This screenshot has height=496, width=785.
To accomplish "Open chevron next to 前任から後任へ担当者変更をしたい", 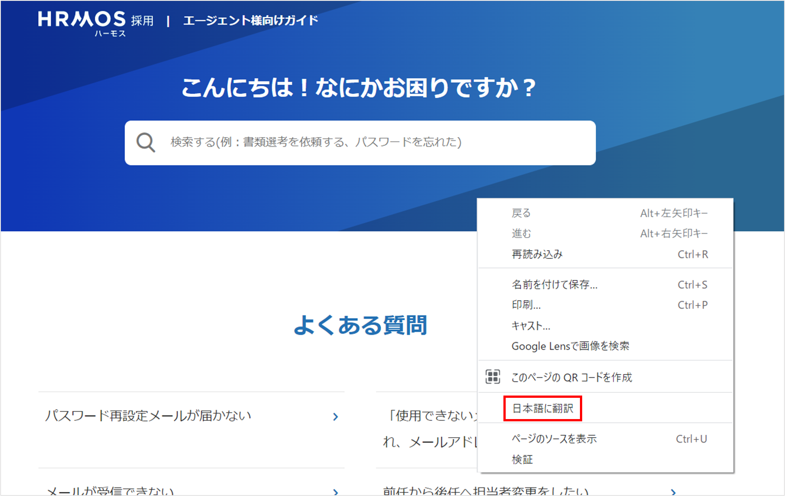I will coord(673,491).
